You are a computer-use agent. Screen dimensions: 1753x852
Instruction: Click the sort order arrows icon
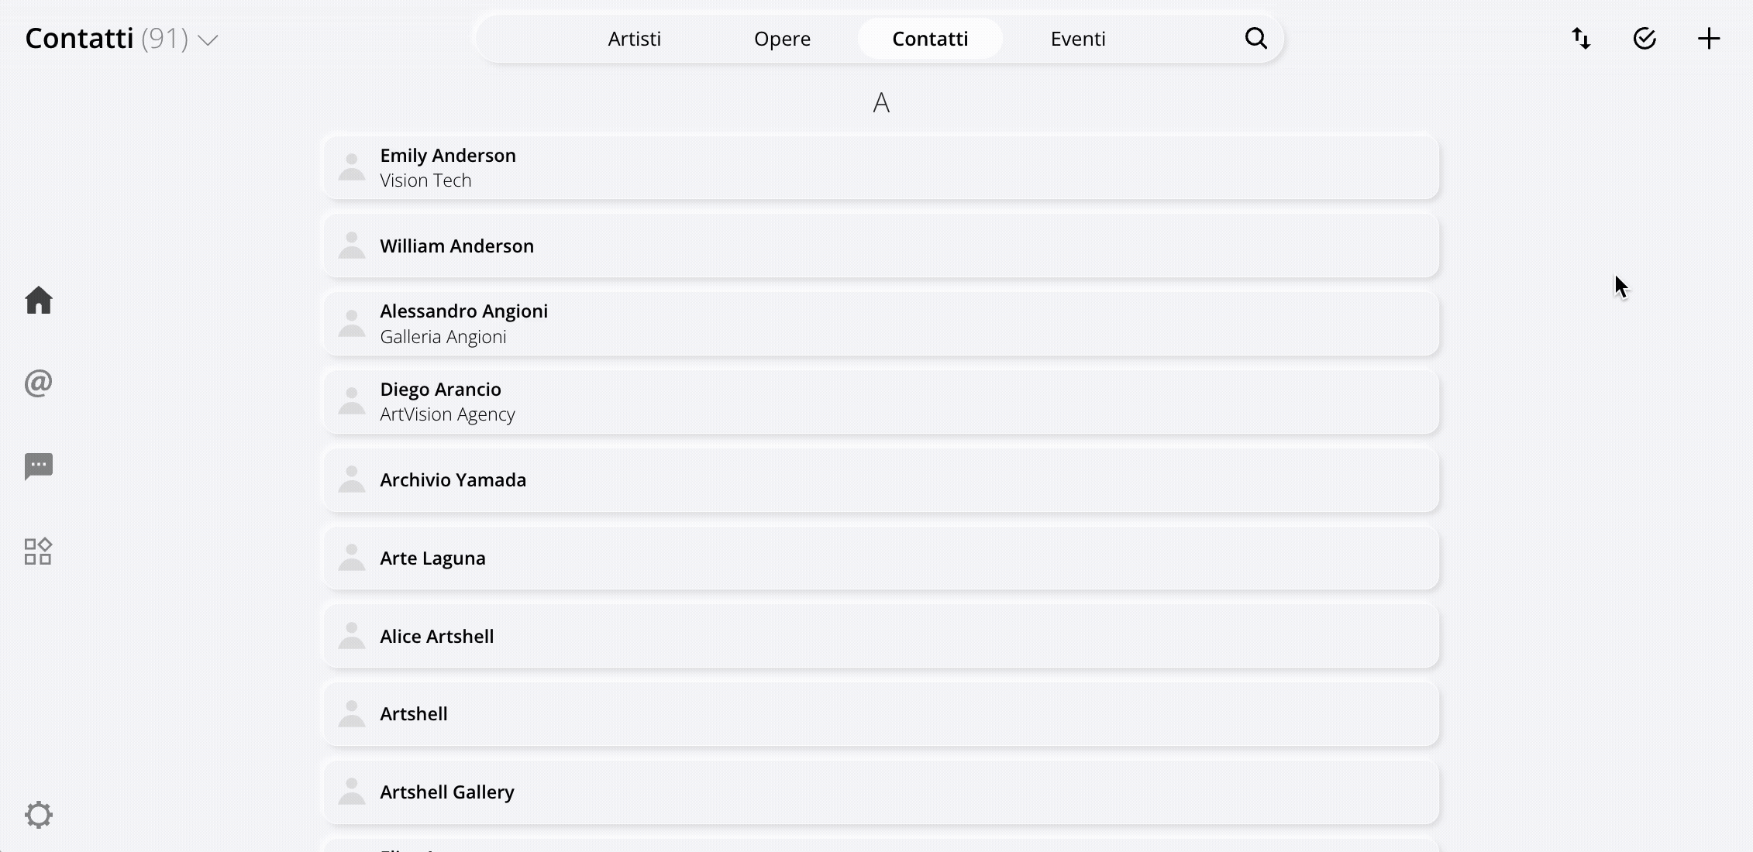coord(1582,38)
